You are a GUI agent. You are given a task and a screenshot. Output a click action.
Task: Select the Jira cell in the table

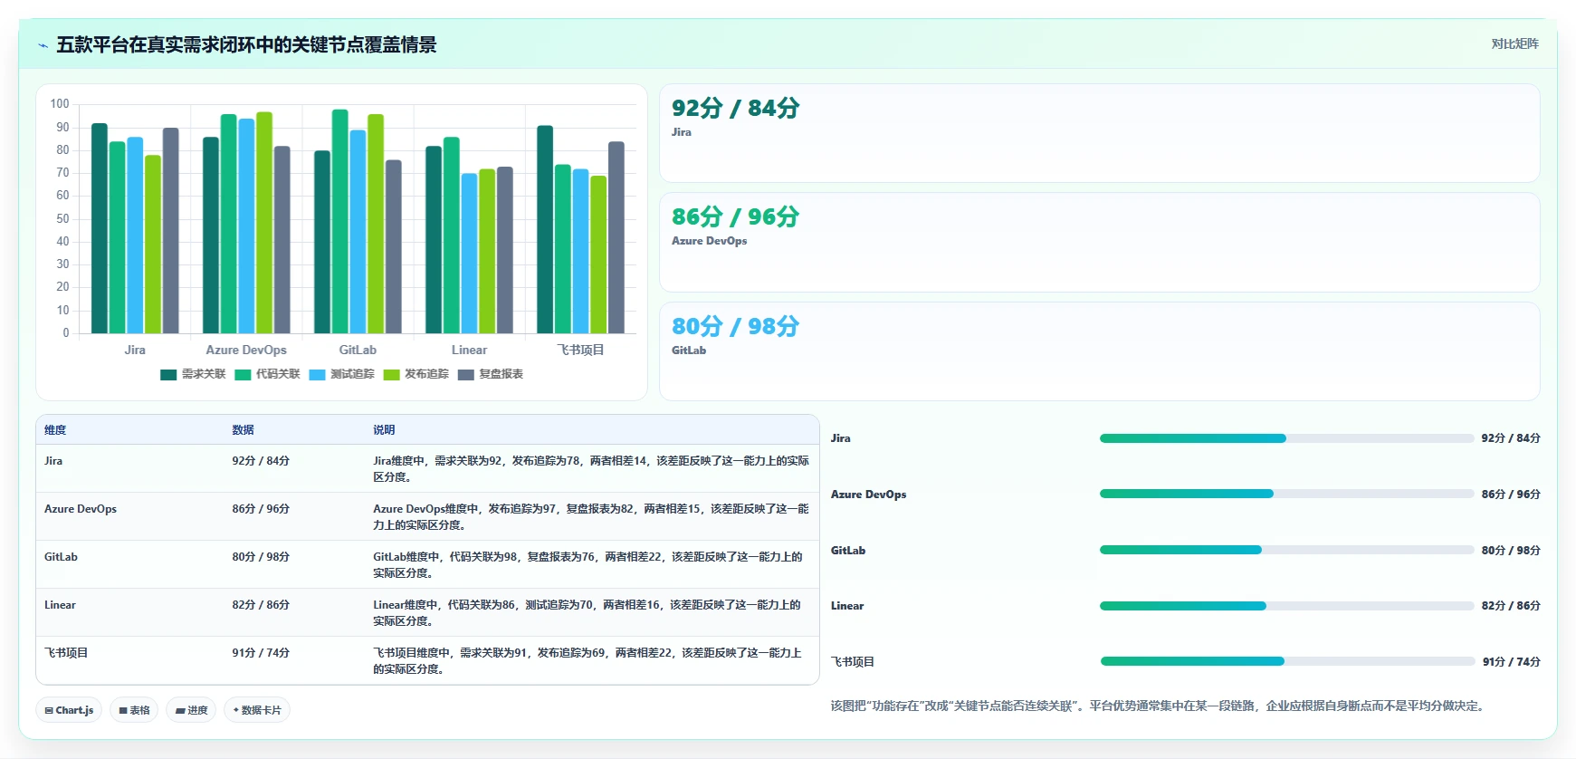point(53,461)
